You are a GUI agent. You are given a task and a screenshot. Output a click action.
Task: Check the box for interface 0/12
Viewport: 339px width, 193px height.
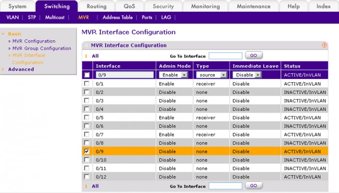(x=87, y=177)
